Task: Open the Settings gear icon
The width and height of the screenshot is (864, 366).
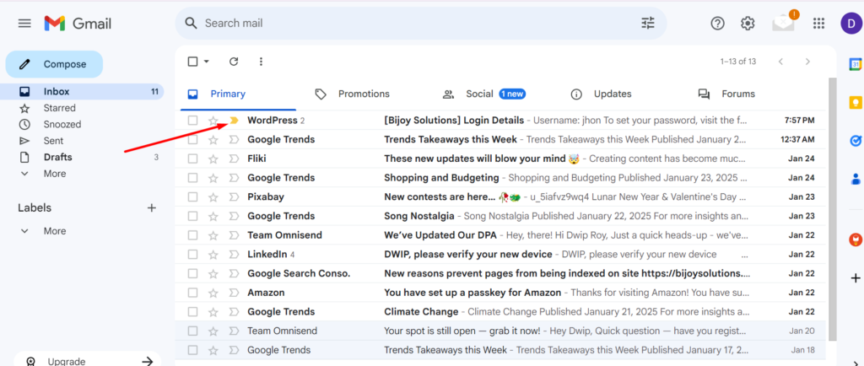Action: coord(748,23)
